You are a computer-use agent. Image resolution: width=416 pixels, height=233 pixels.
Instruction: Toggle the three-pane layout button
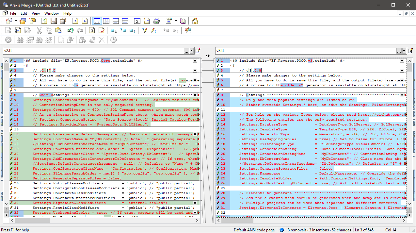106,21
